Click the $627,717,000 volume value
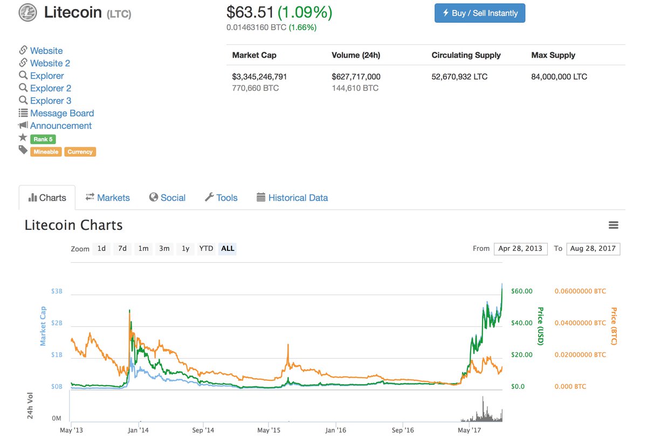Viewport: 647px width, 437px height. 356,77
